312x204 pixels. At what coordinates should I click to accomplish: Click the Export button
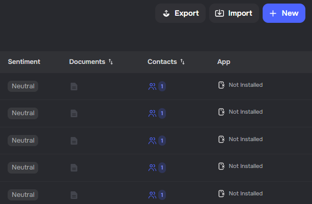180,13
